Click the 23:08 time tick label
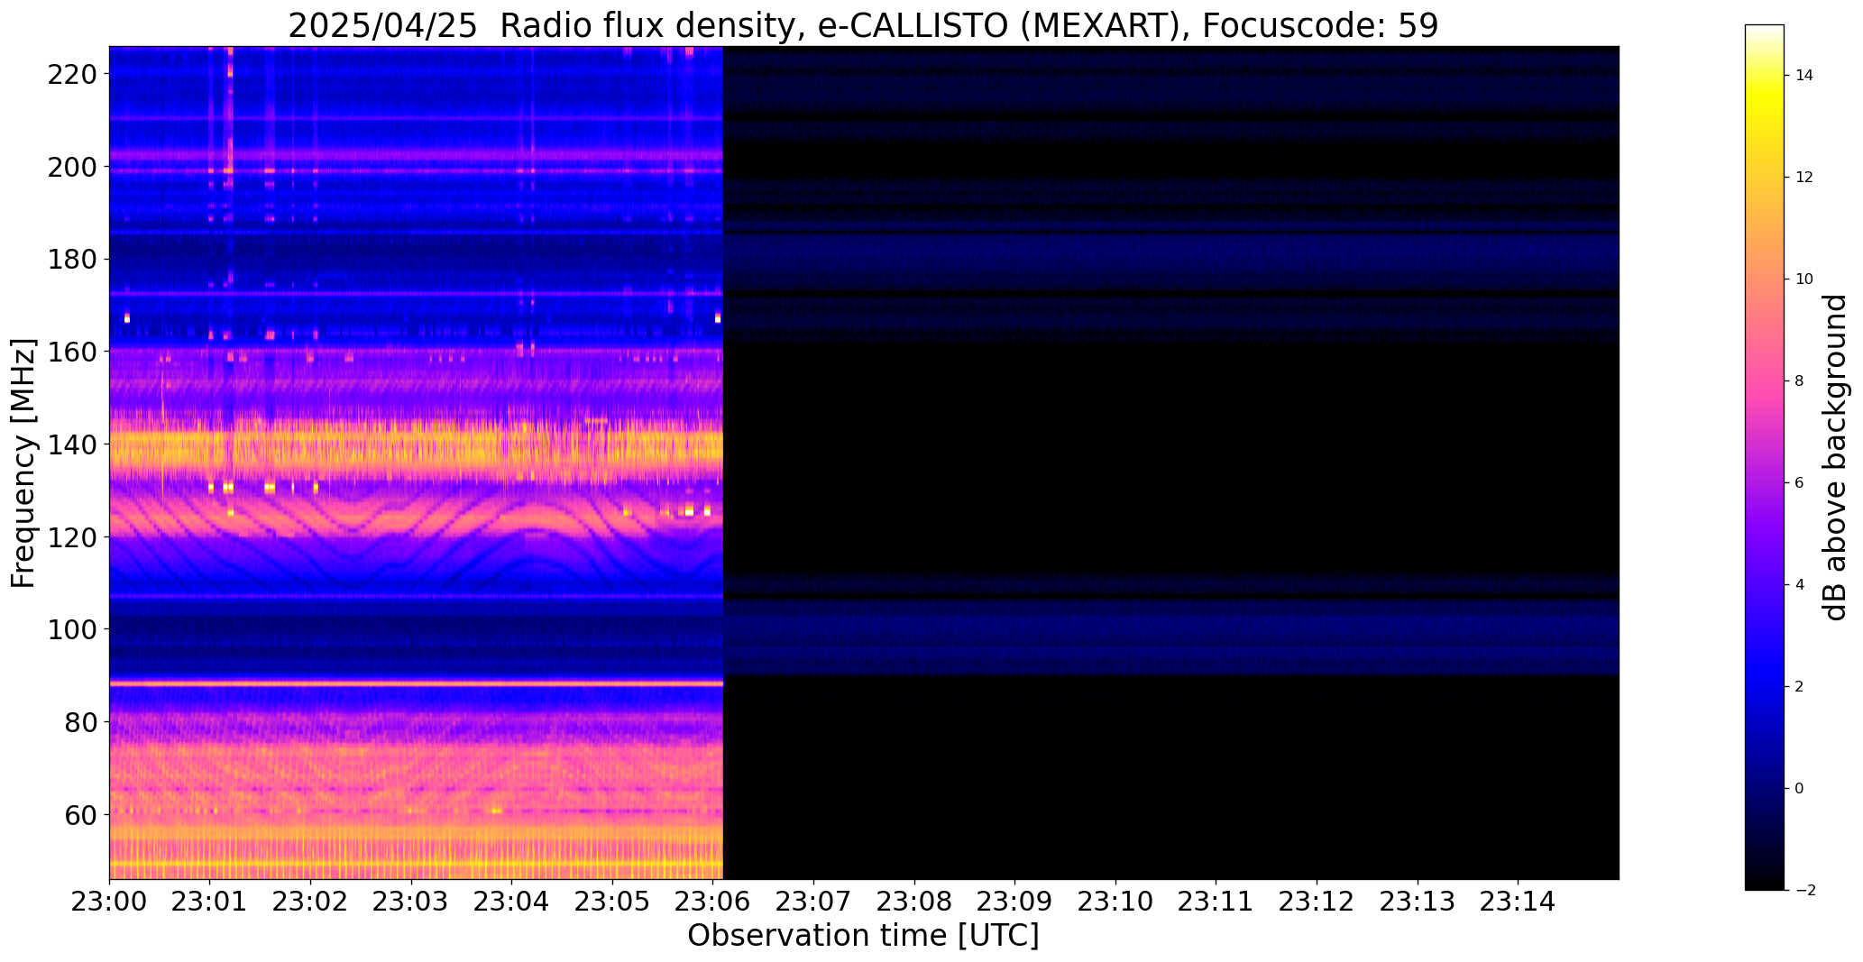 coord(914,902)
